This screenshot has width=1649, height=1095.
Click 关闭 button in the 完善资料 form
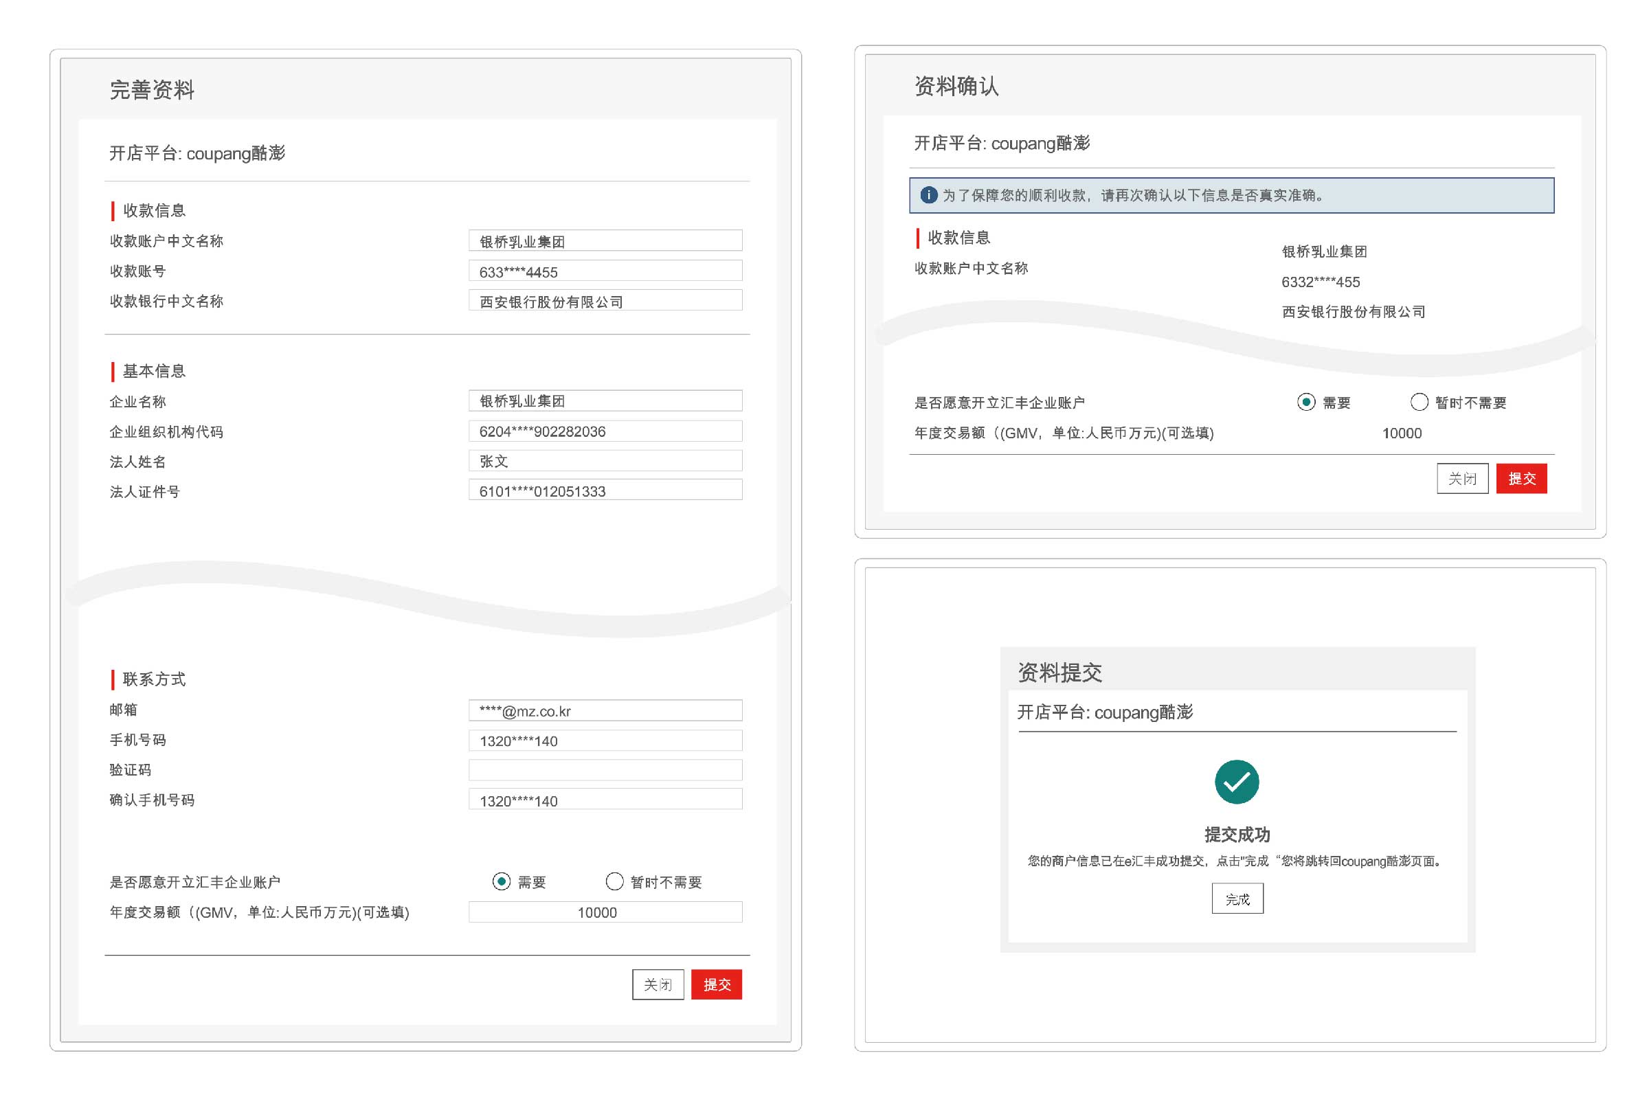tap(658, 984)
